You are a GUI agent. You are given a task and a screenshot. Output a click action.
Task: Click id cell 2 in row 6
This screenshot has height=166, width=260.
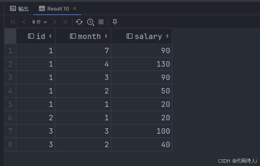coord(36,118)
